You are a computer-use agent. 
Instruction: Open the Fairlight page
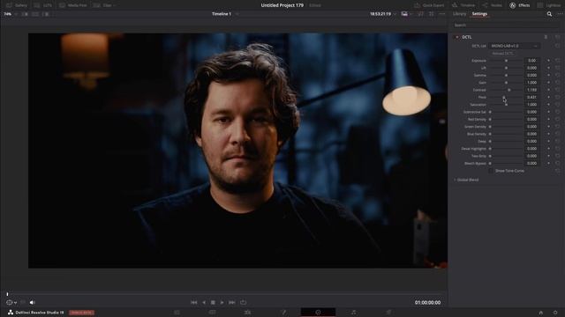pos(353,313)
